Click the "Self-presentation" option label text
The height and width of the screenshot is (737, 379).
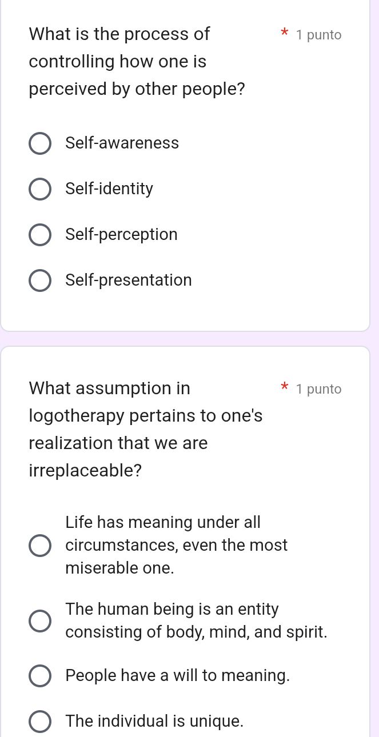pyautogui.click(x=129, y=280)
